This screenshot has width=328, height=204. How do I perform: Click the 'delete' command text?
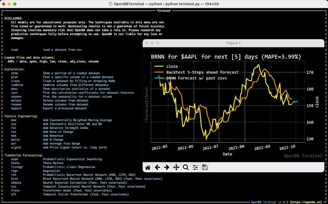pyautogui.click(x=16, y=100)
